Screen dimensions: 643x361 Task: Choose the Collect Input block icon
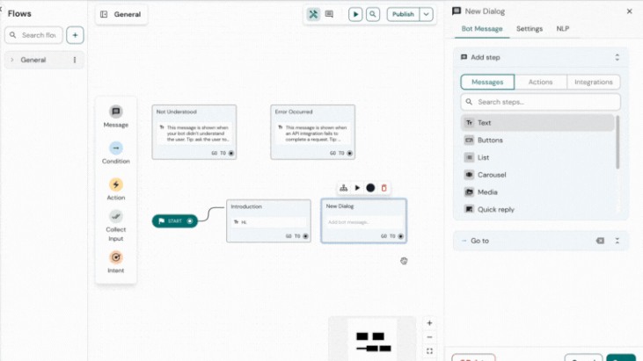coord(116,217)
